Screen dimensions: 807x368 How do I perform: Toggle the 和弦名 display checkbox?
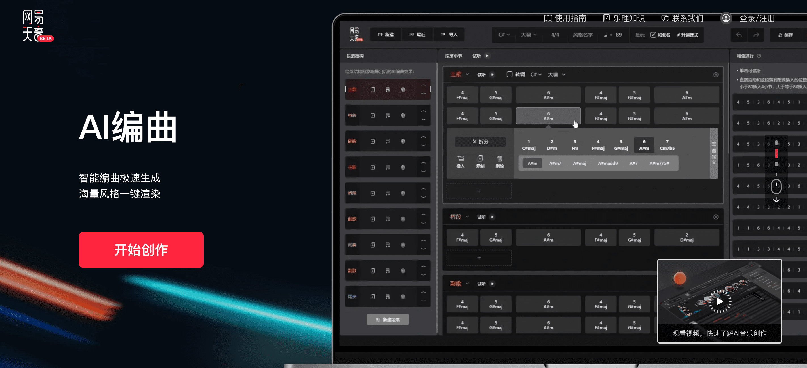click(653, 35)
